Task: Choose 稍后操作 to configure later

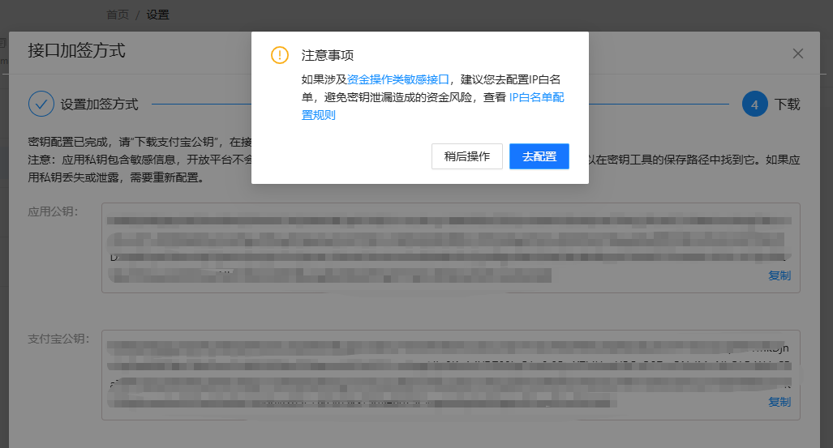Action: [466, 156]
